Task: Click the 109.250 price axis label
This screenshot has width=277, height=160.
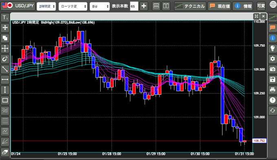Action: 259,93
